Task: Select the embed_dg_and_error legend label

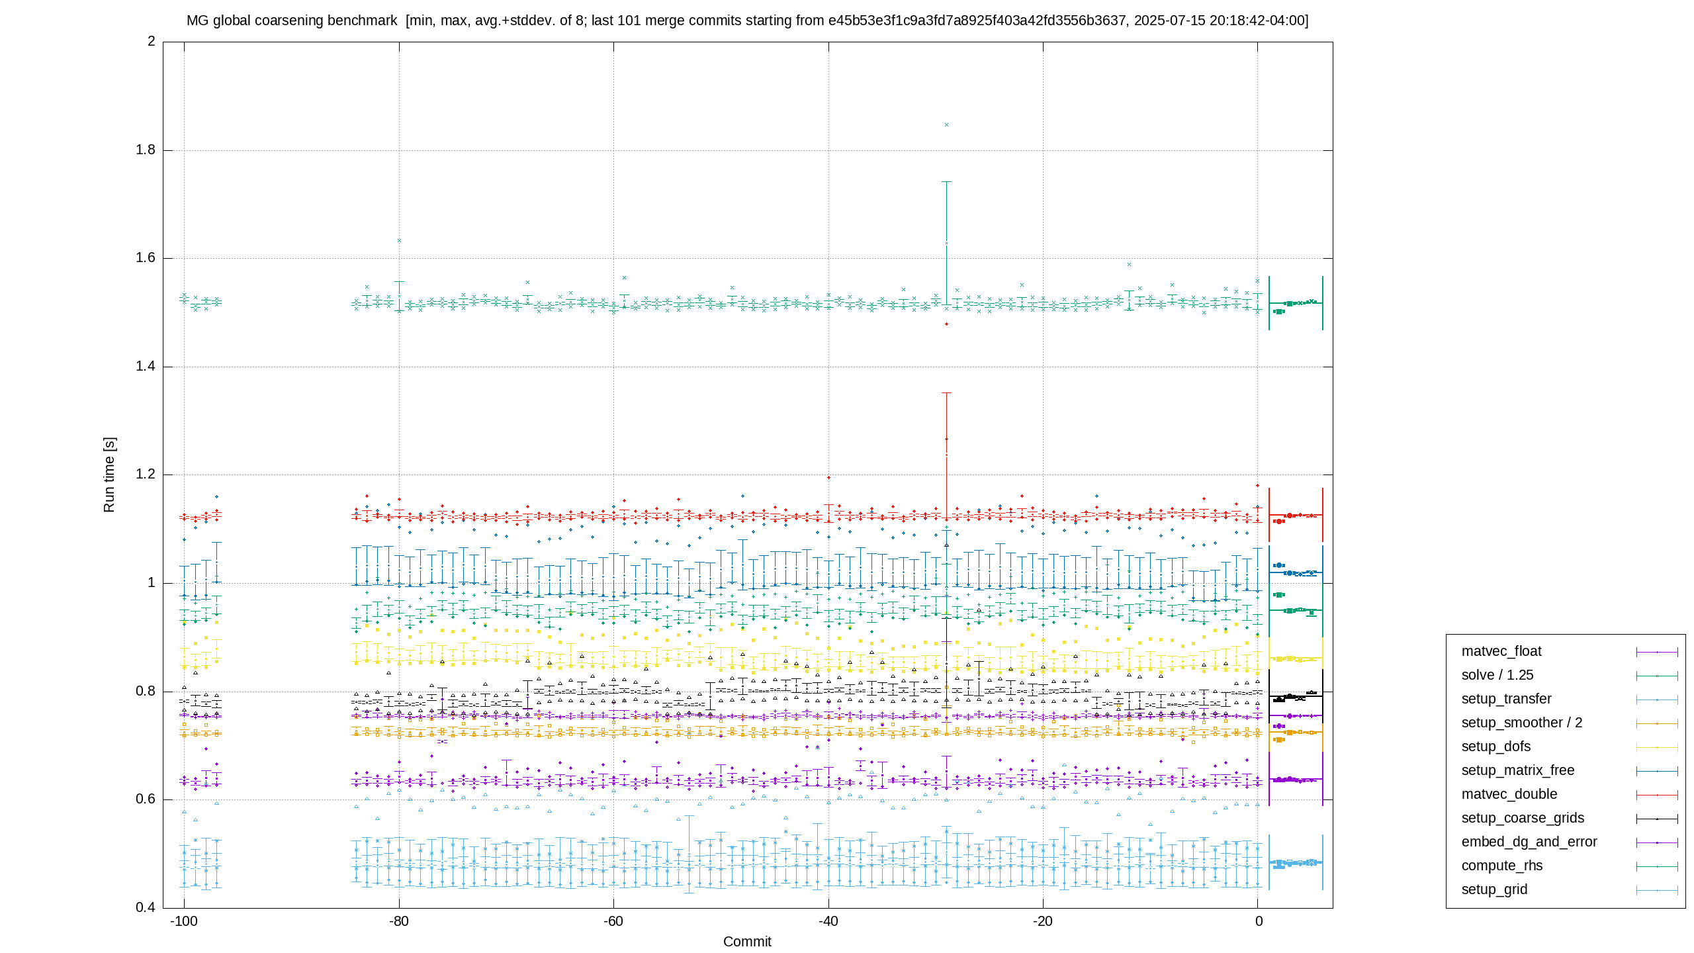Action: [1529, 842]
